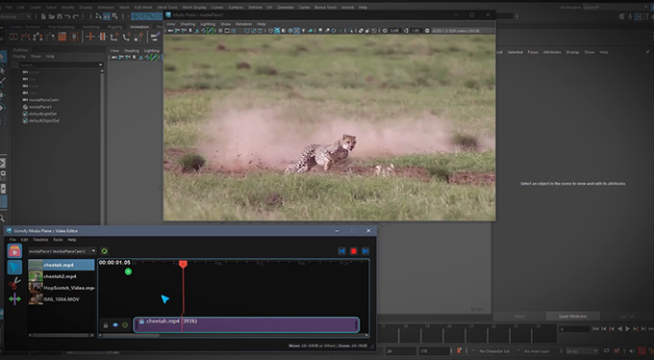
Task: Click the red stop button in Video Editor
Action: point(354,251)
